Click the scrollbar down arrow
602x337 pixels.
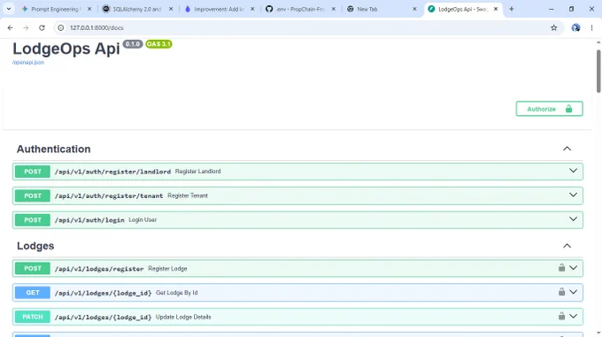click(x=598, y=333)
